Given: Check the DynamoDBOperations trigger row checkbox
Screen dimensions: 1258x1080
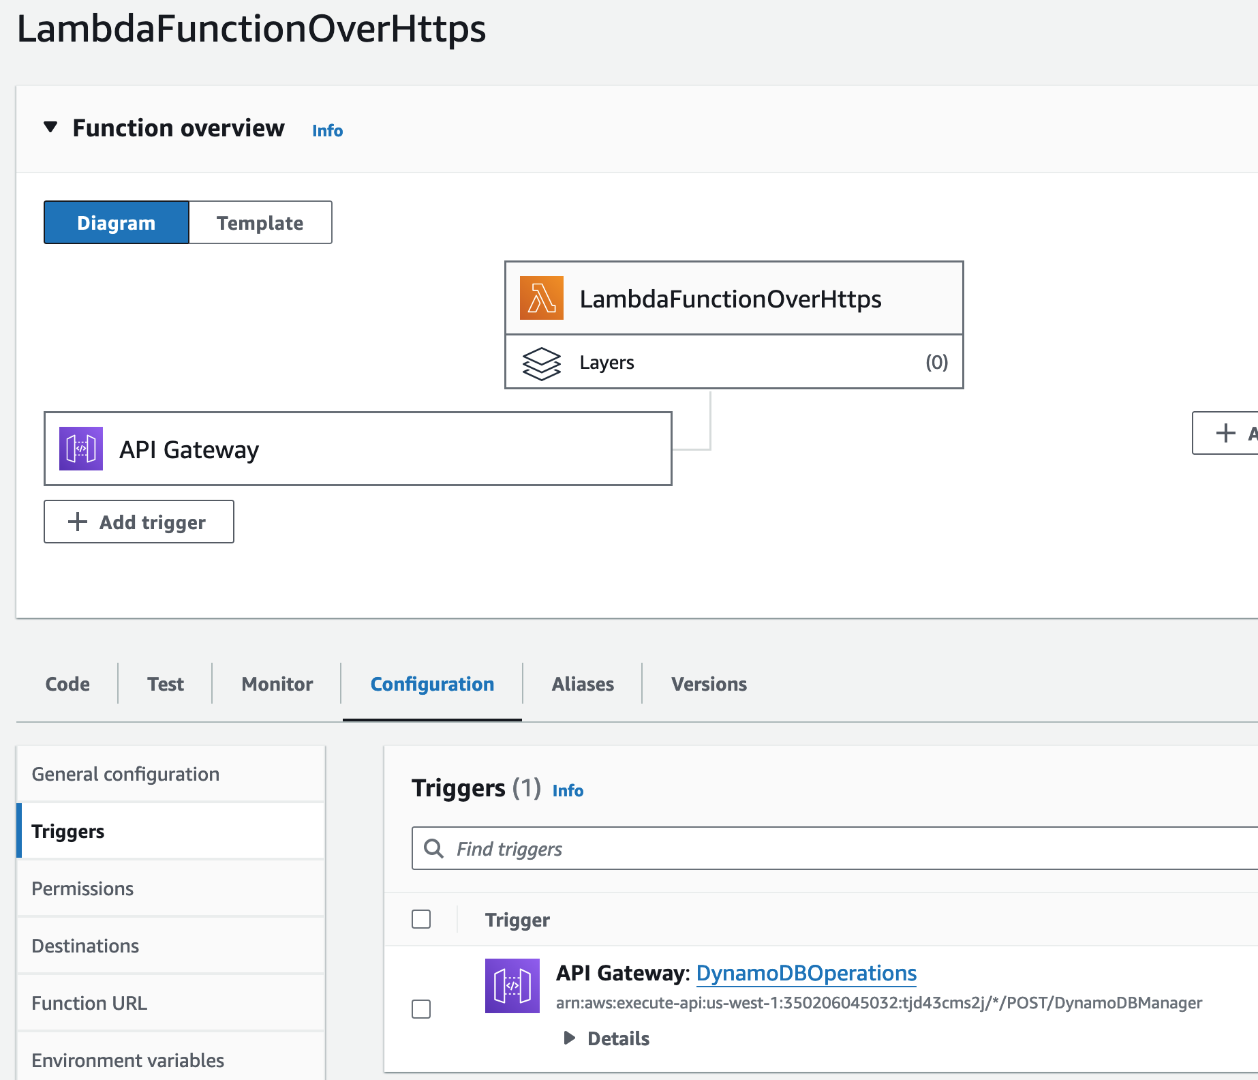Looking at the screenshot, I should (421, 1009).
